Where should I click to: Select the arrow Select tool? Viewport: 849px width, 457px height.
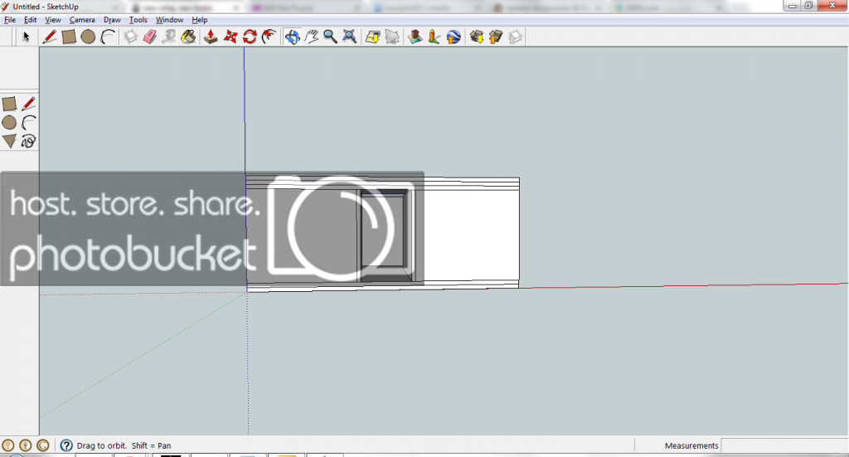[26, 36]
